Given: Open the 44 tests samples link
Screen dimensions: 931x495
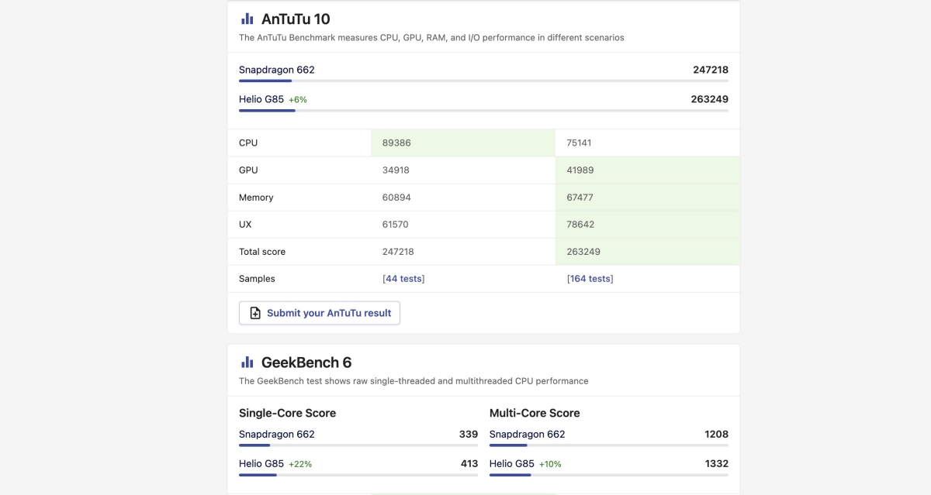Looking at the screenshot, I should click(403, 279).
